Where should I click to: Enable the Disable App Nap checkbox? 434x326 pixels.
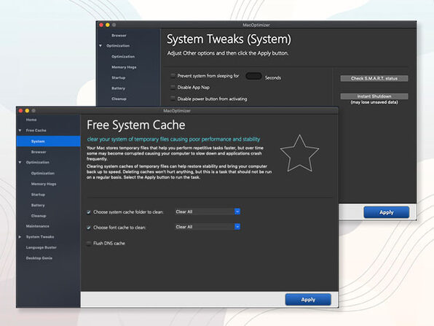click(173, 88)
